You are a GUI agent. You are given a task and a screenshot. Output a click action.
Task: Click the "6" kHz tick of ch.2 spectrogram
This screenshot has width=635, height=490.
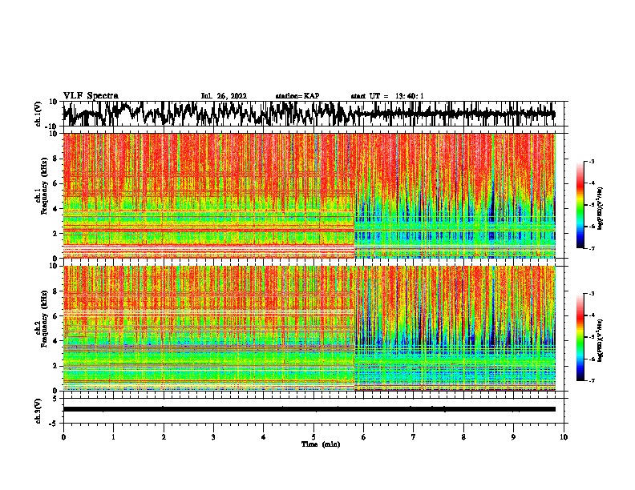(55, 316)
